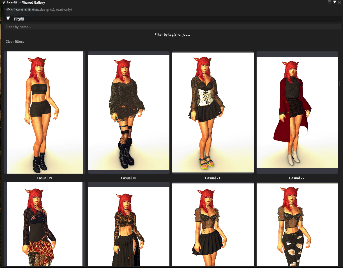Open the hamburger menu in title bar

click(330, 2)
